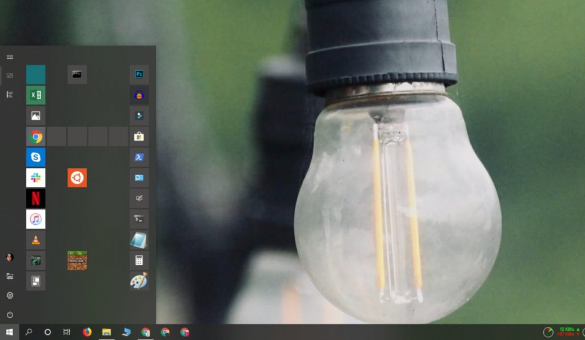Start Minecraft from its tile
The height and width of the screenshot is (340, 585).
[x=77, y=260]
